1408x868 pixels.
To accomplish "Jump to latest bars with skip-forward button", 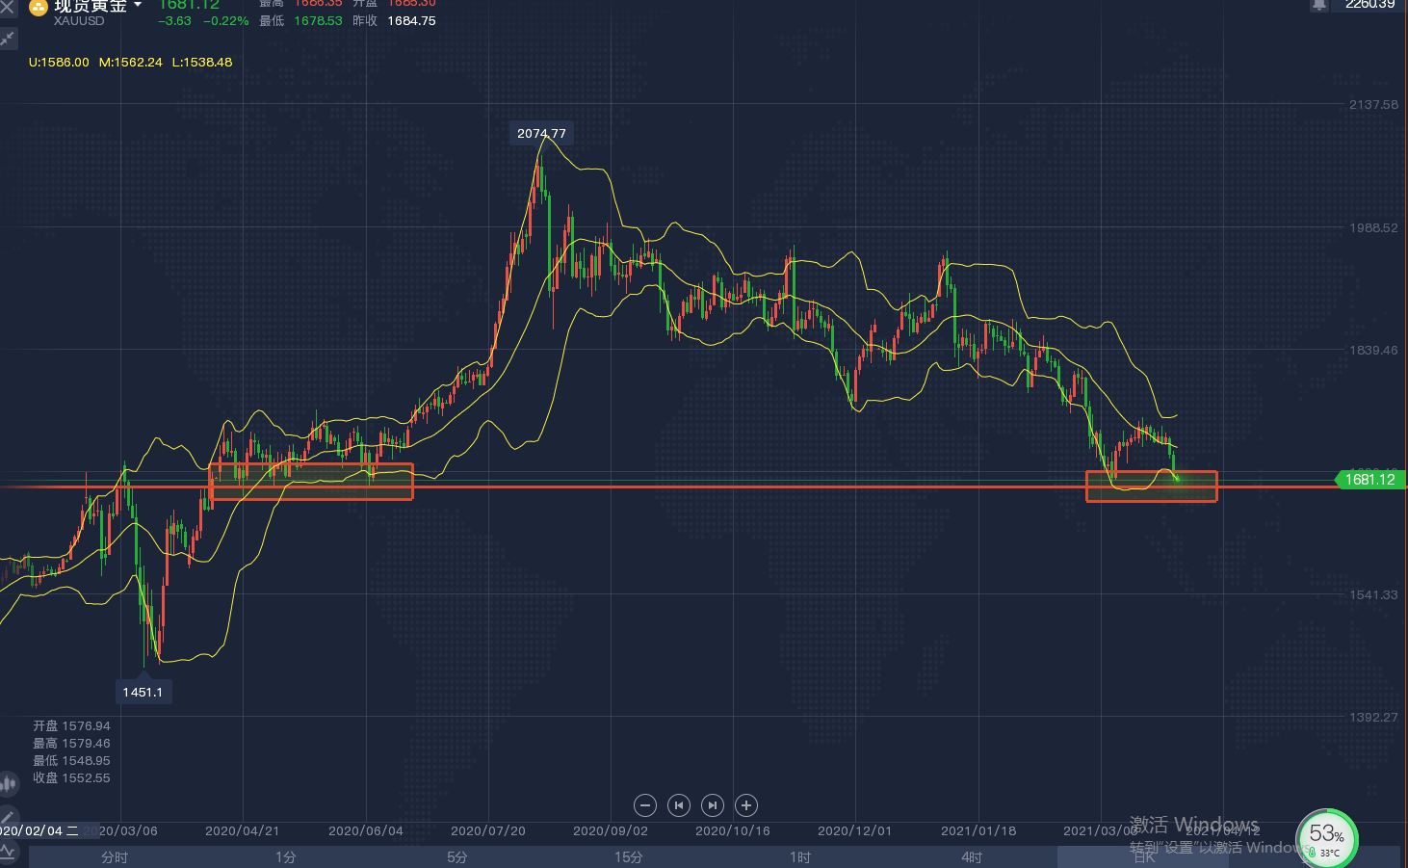I will (x=713, y=805).
